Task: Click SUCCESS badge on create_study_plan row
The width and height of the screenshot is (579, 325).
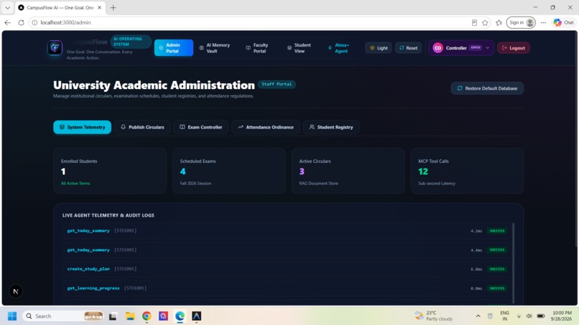Action: (496, 269)
